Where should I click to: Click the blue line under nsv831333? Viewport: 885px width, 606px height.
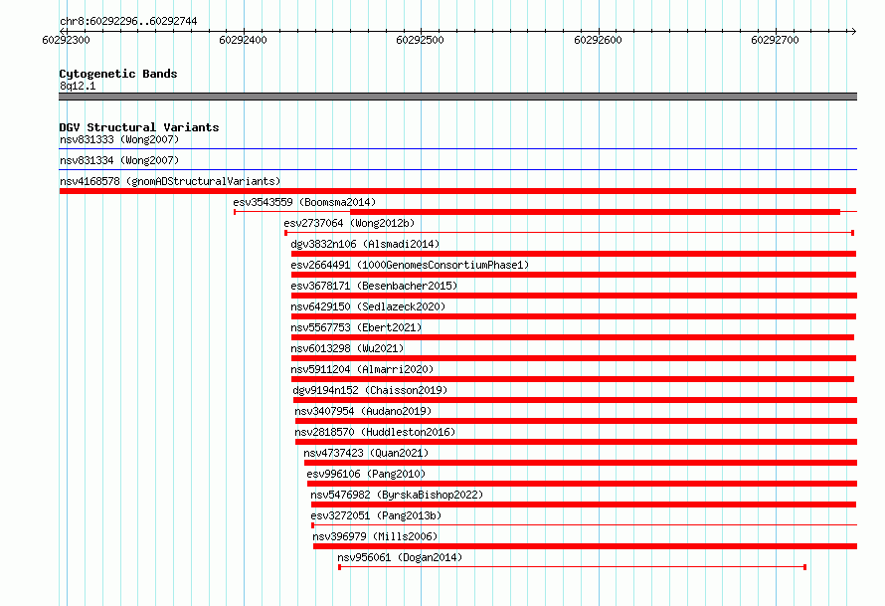457,149
